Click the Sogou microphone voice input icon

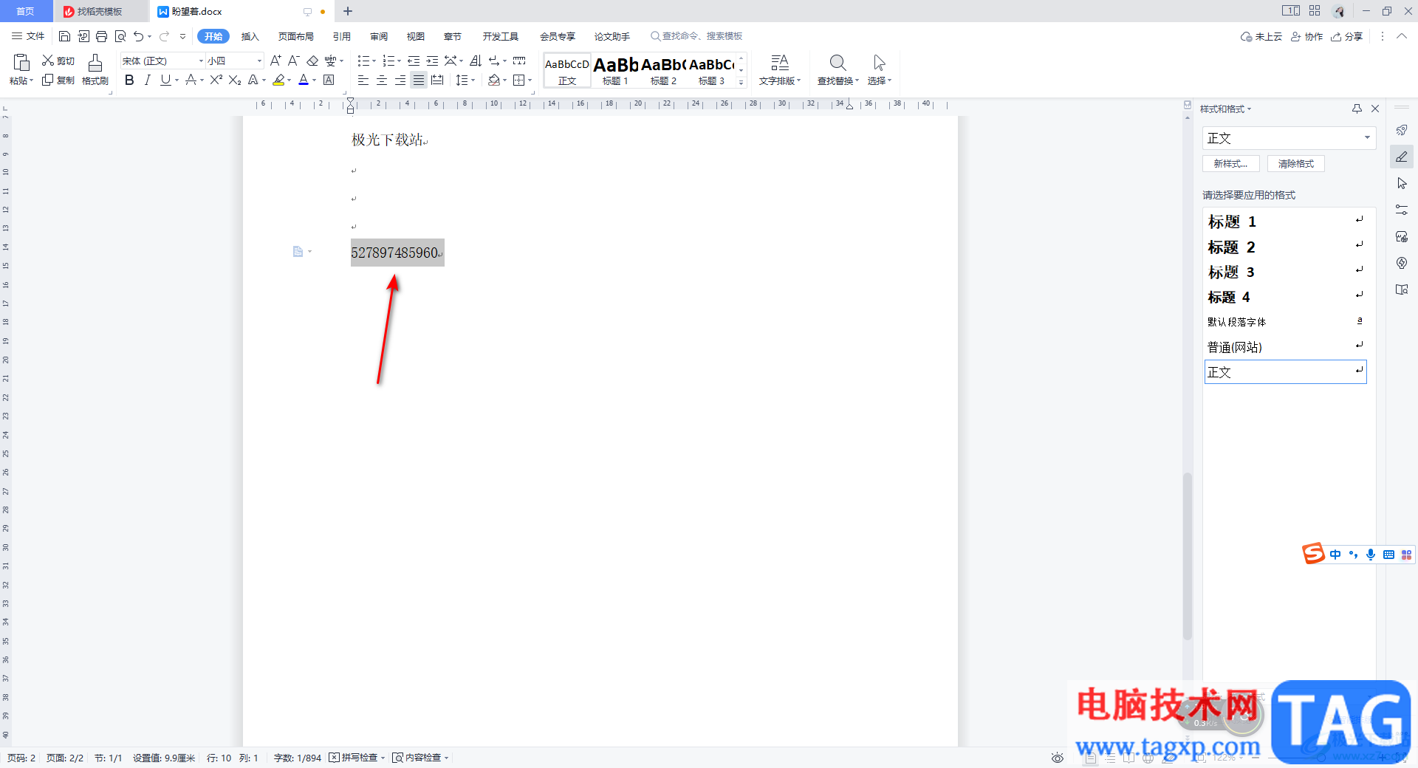tap(1371, 555)
